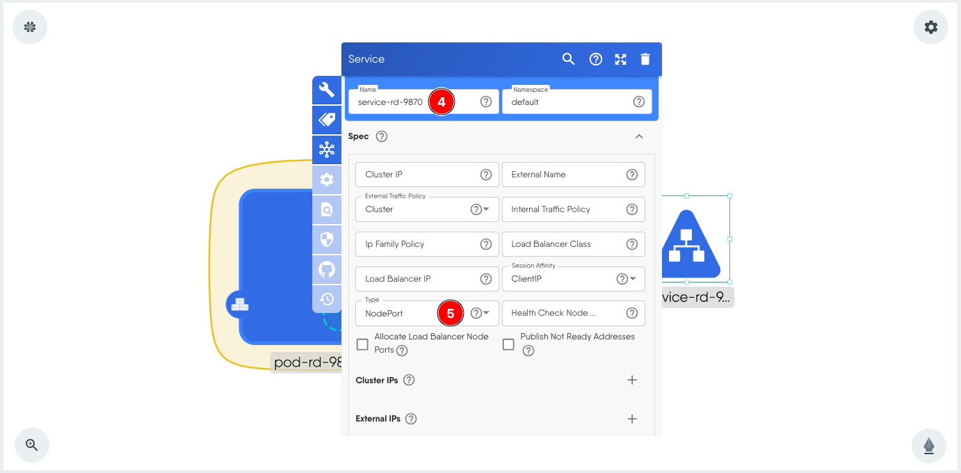Click the trash delete icon in Service header

[x=645, y=59]
